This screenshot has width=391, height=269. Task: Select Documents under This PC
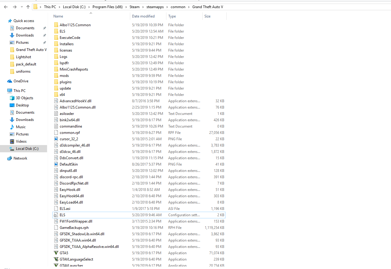pyautogui.click(x=25, y=112)
